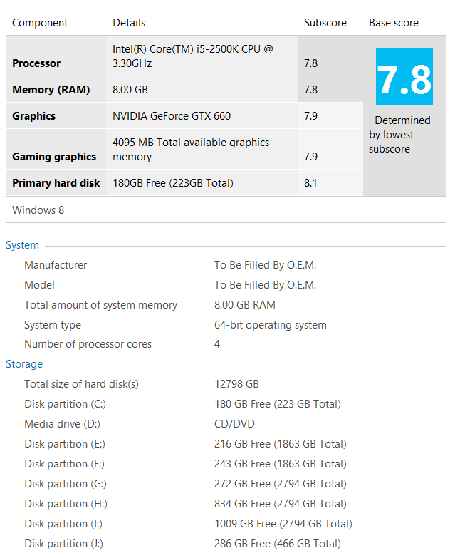Click the Base score column header
The image size is (460, 558).
394,23
